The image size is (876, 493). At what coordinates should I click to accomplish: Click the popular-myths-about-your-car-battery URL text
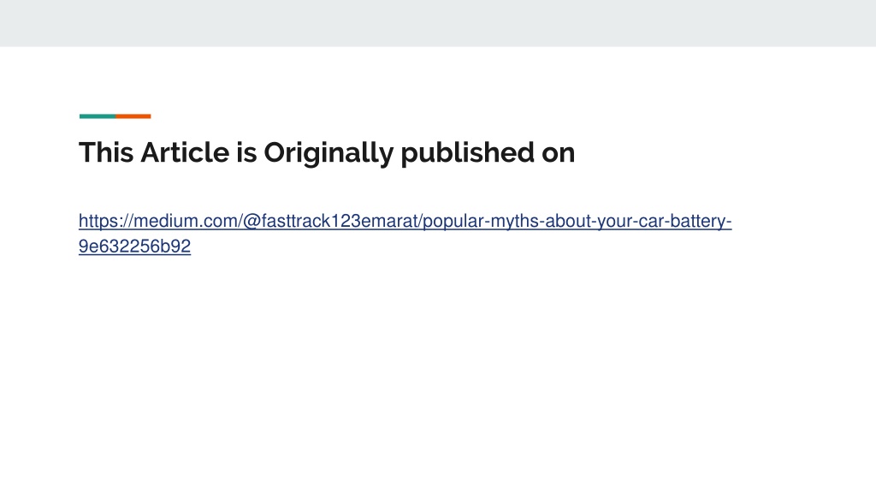pos(576,221)
